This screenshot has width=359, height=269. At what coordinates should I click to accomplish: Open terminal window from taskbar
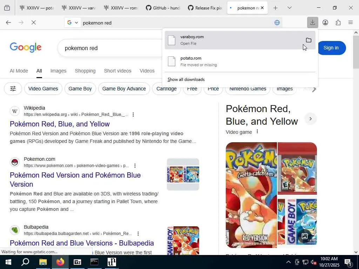[x=94, y=262]
